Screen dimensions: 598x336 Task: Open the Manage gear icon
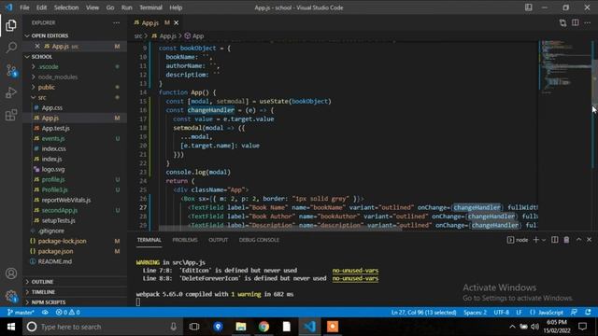(x=11, y=296)
